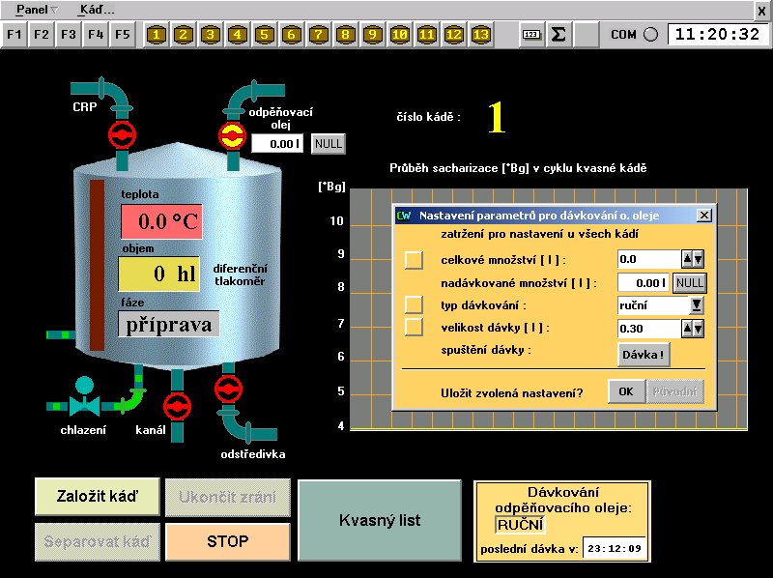Image resolution: width=773 pixels, height=578 pixels.
Task: Select vat number 7 icon in toolbar
Action: pyautogui.click(x=319, y=35)
